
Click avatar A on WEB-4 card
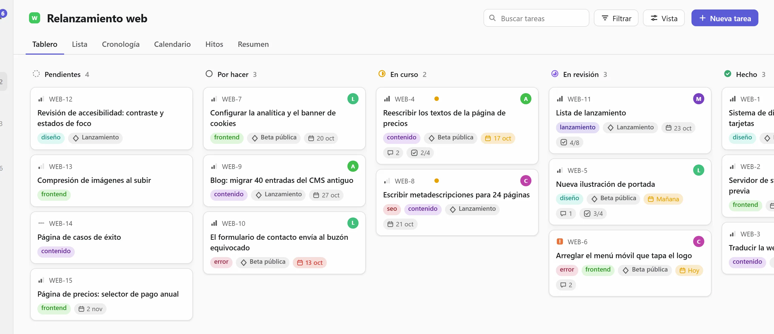click(526, 99)
